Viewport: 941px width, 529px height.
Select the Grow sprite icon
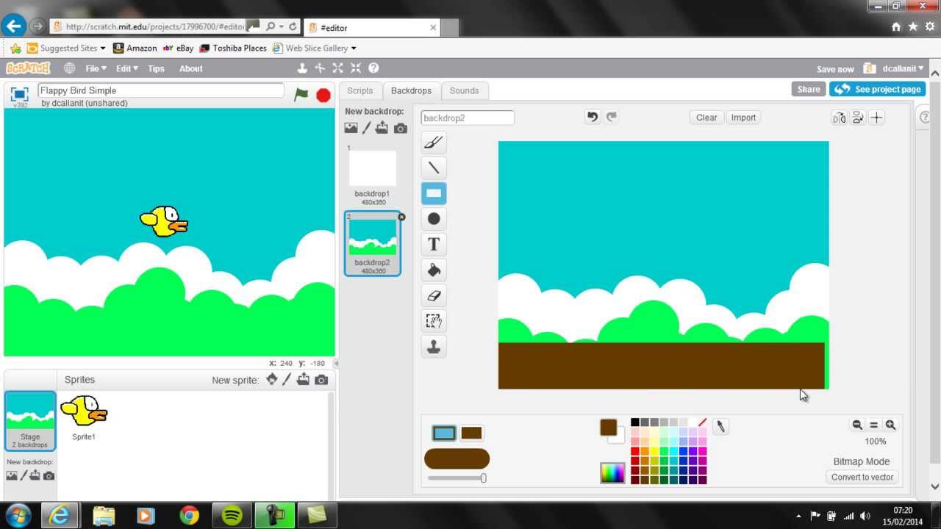tap(337, 68)
